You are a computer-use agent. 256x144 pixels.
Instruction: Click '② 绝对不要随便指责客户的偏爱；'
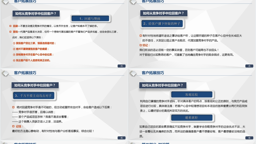(x=31, y=49)
